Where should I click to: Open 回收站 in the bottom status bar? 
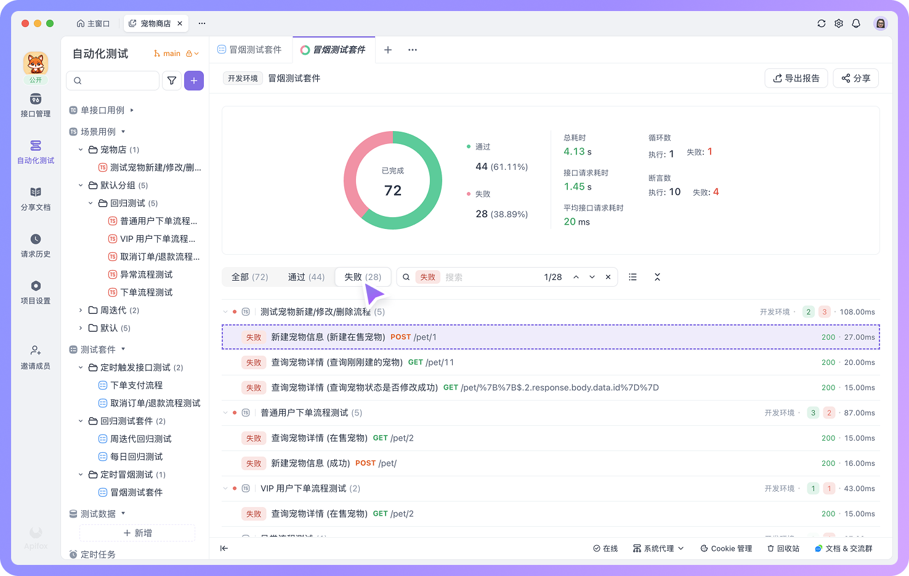tap(783, 548)
